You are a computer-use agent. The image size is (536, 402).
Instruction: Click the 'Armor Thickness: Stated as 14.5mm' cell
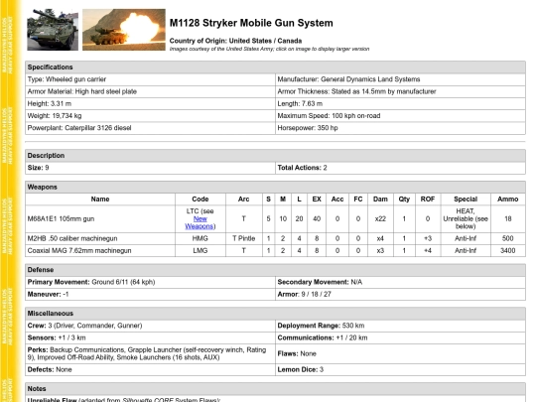pos(400,91)
